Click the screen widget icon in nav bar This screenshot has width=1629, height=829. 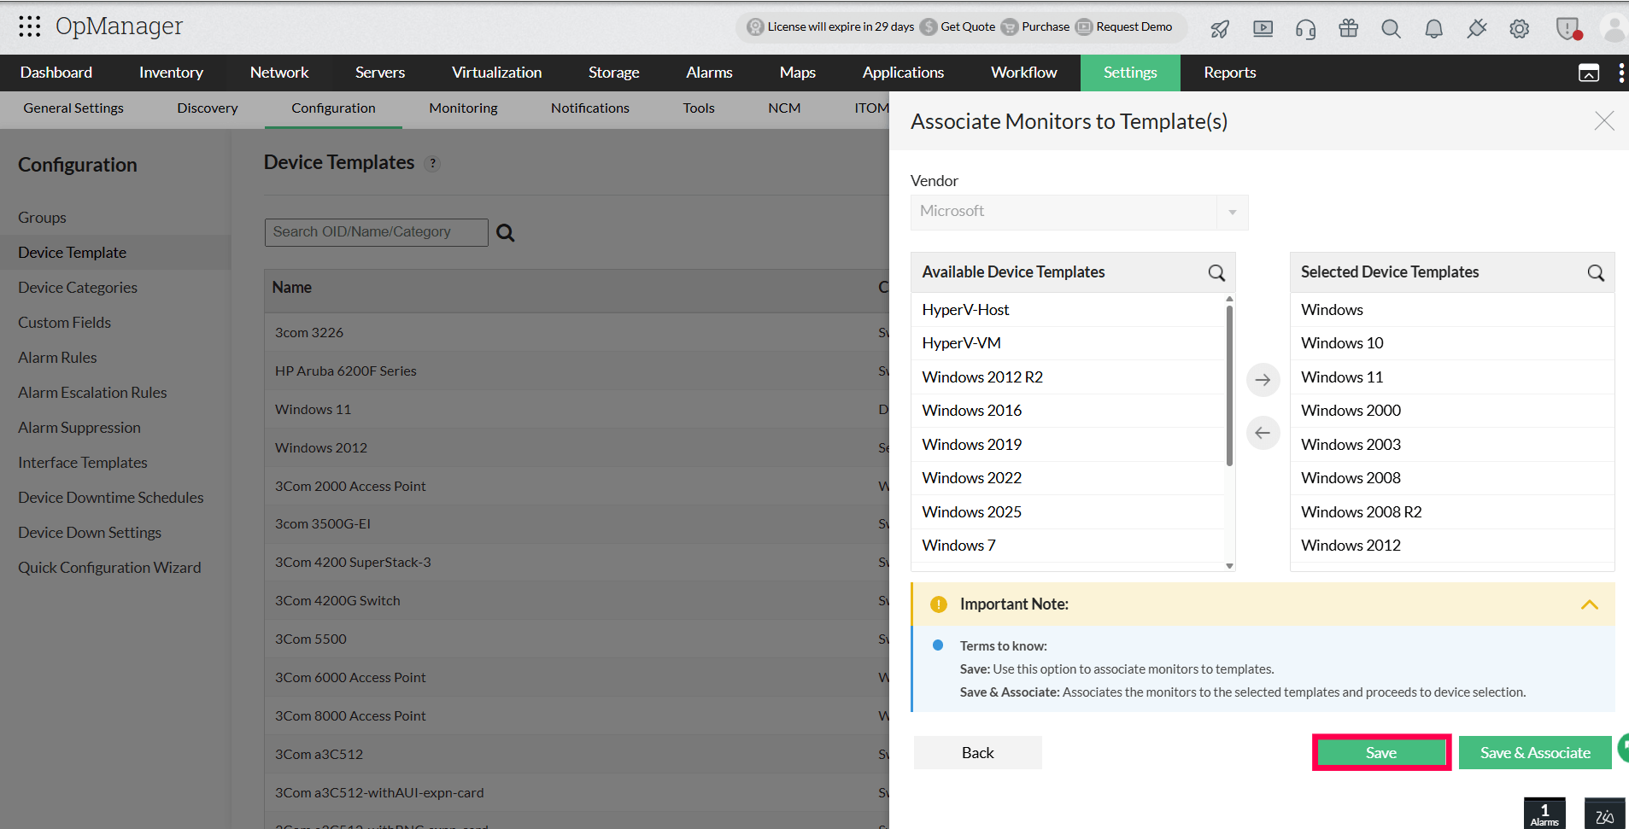[x=1588, y=73]
